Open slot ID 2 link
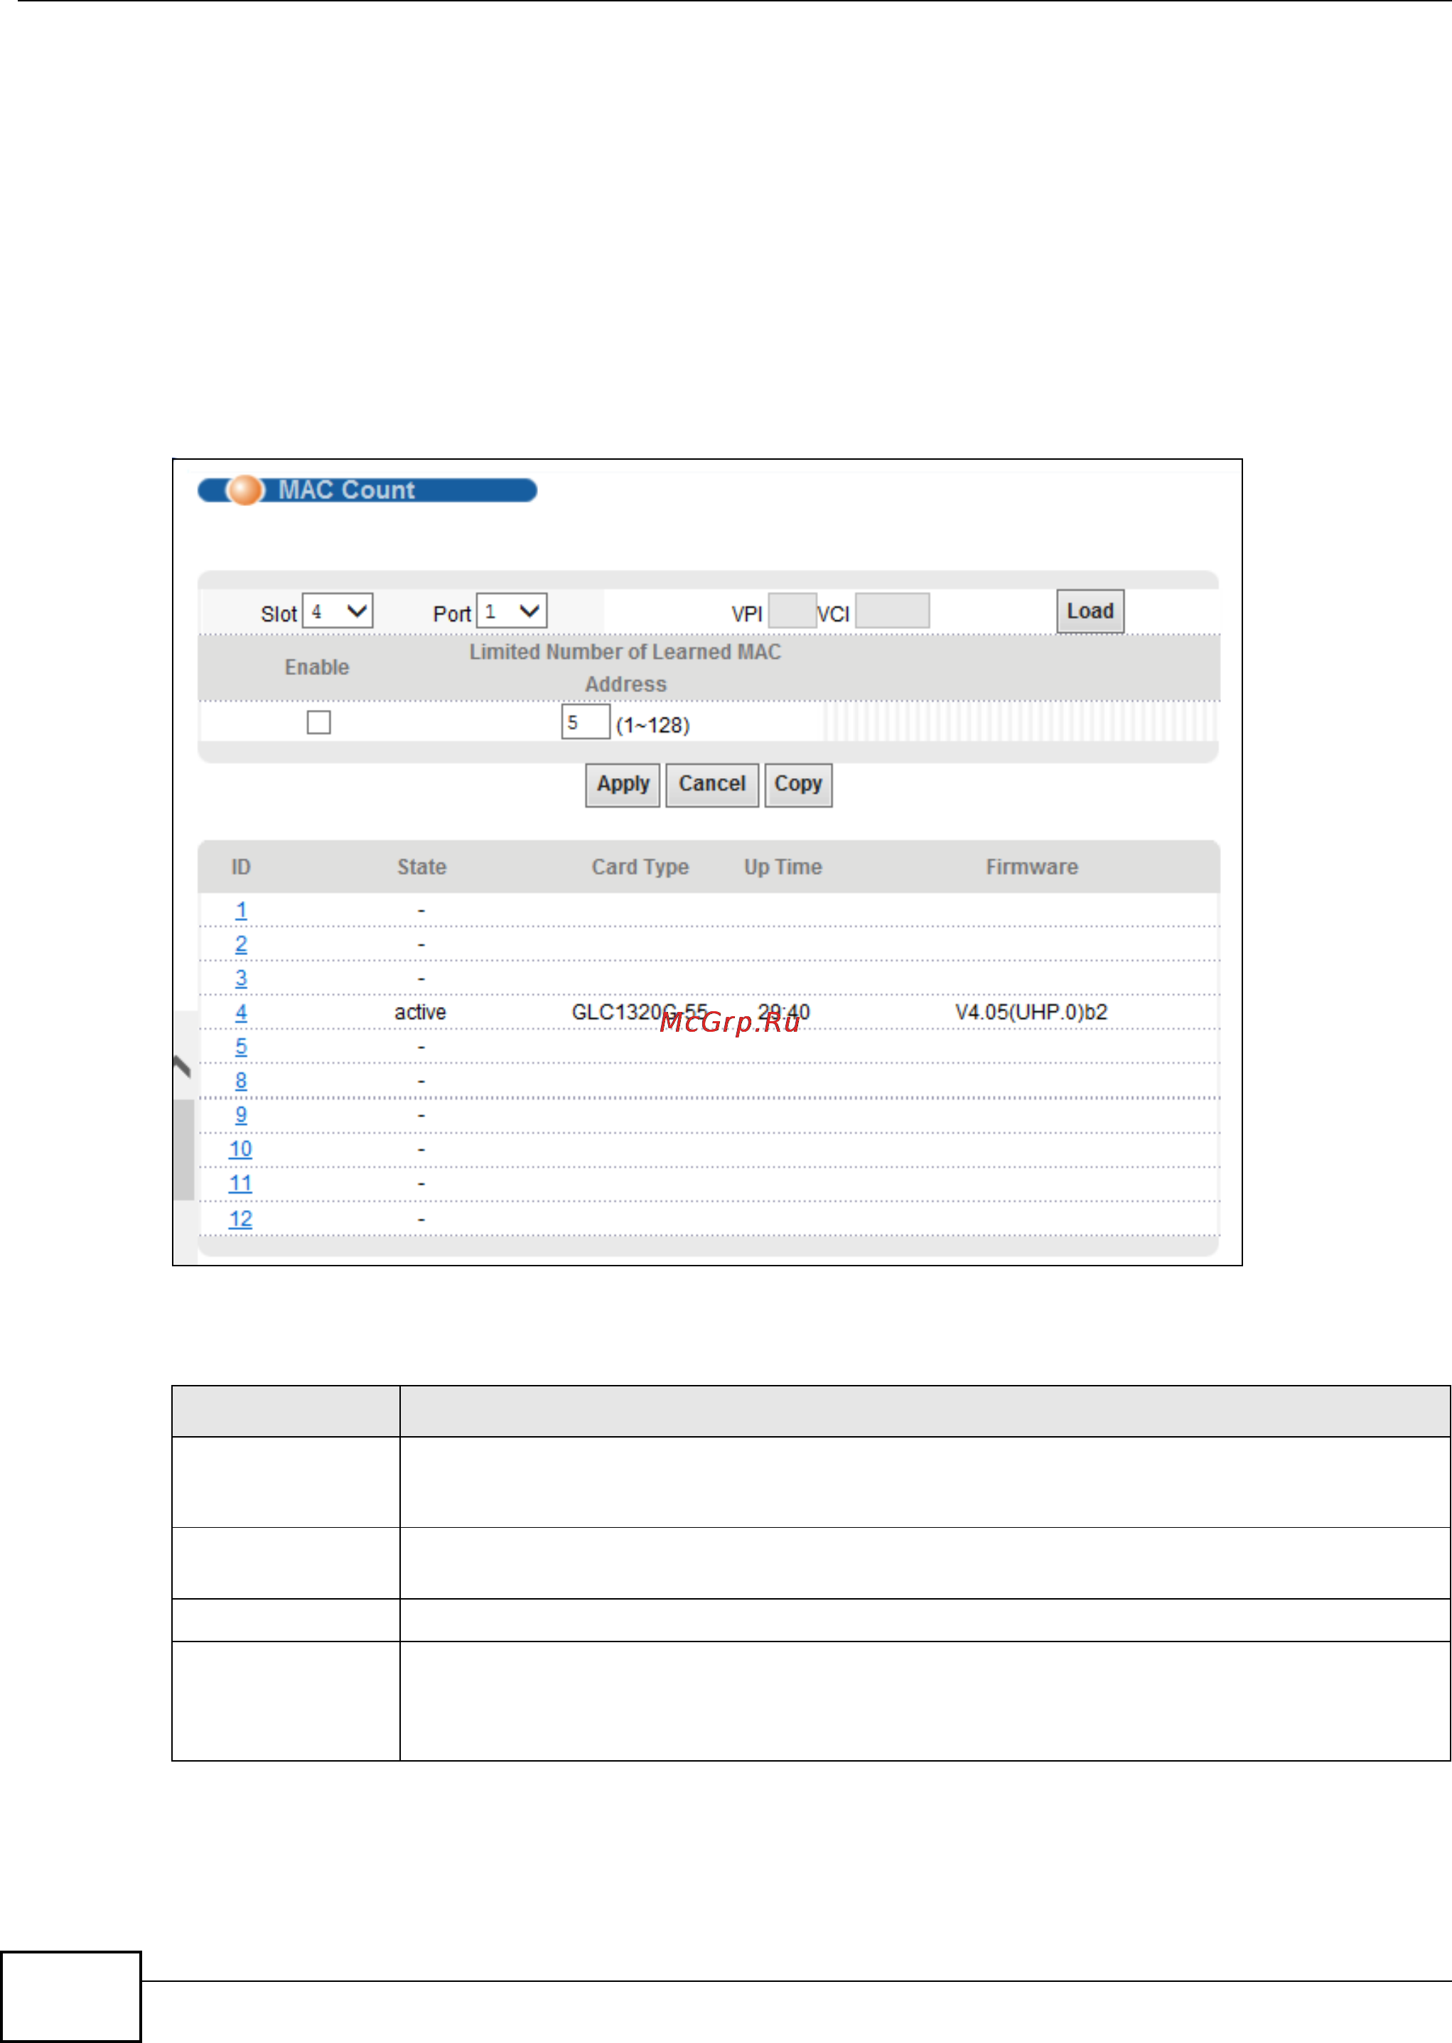1452x2043 pixels. click(x=240, y=944)
